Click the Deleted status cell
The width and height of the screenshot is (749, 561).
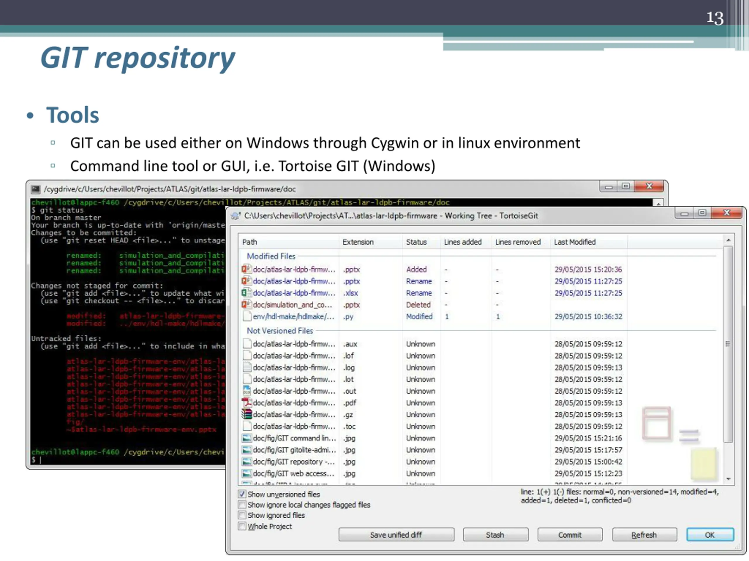tap(418, 305)
